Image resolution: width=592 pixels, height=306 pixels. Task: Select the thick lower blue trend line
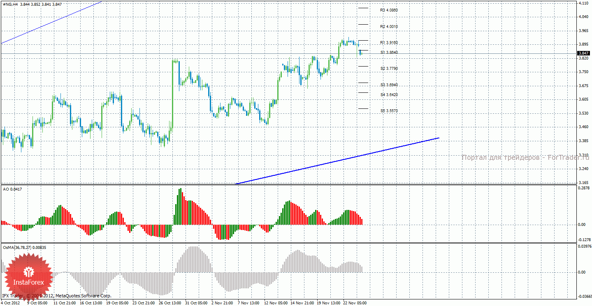[337, 161]
